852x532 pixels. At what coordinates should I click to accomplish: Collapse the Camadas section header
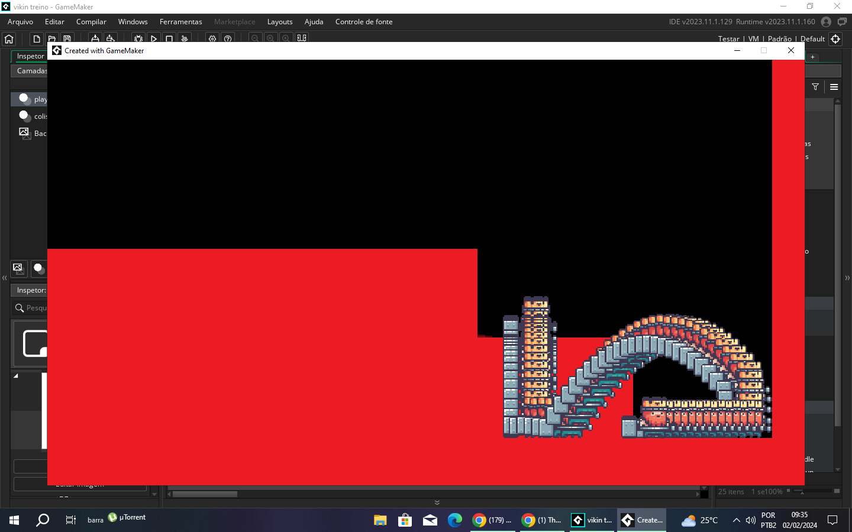coord(30,71)
